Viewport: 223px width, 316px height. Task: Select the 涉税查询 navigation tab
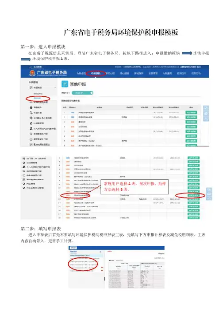(138, 73)
